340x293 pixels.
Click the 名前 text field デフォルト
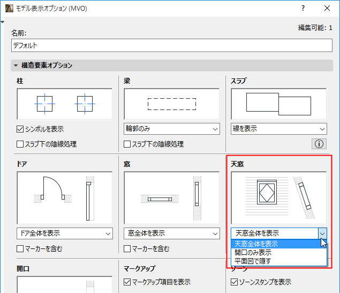click(172, 46)
